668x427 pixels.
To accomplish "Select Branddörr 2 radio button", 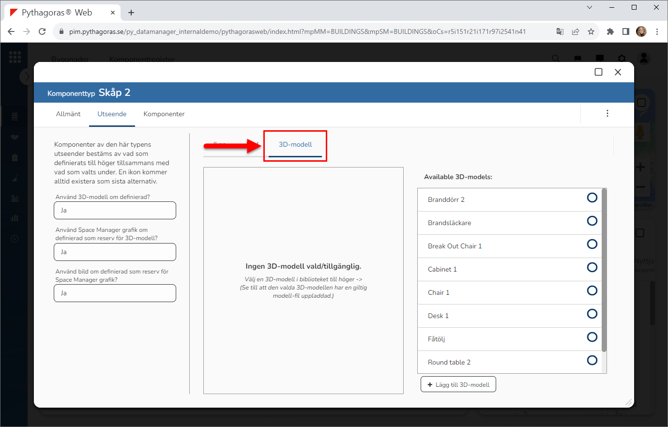I will [592, 198].
